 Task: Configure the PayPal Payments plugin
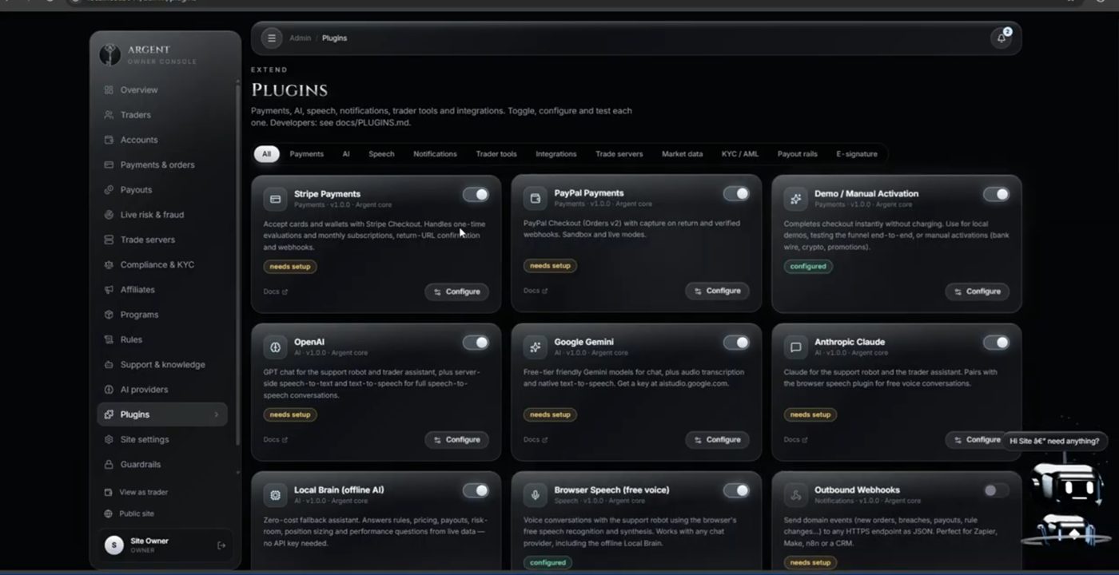point(717,291)
